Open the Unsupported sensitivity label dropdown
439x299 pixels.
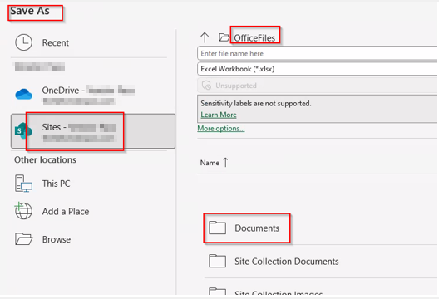pyautogui.click(x=318, y=86)
